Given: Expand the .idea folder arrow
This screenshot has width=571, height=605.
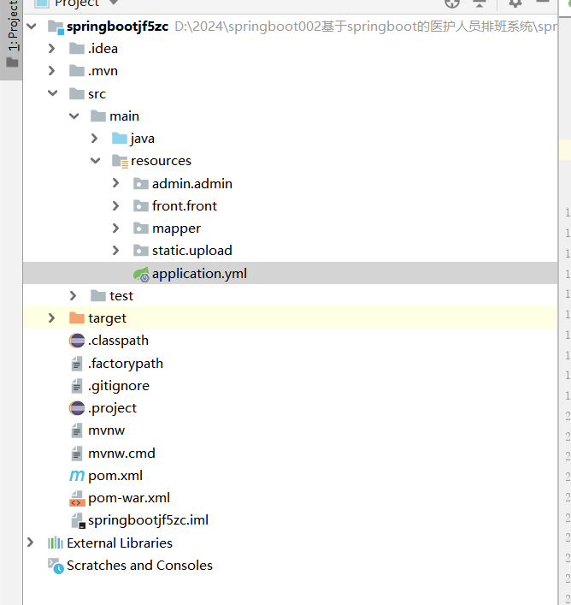Looking at the screenshot, I should pos(51,49).
